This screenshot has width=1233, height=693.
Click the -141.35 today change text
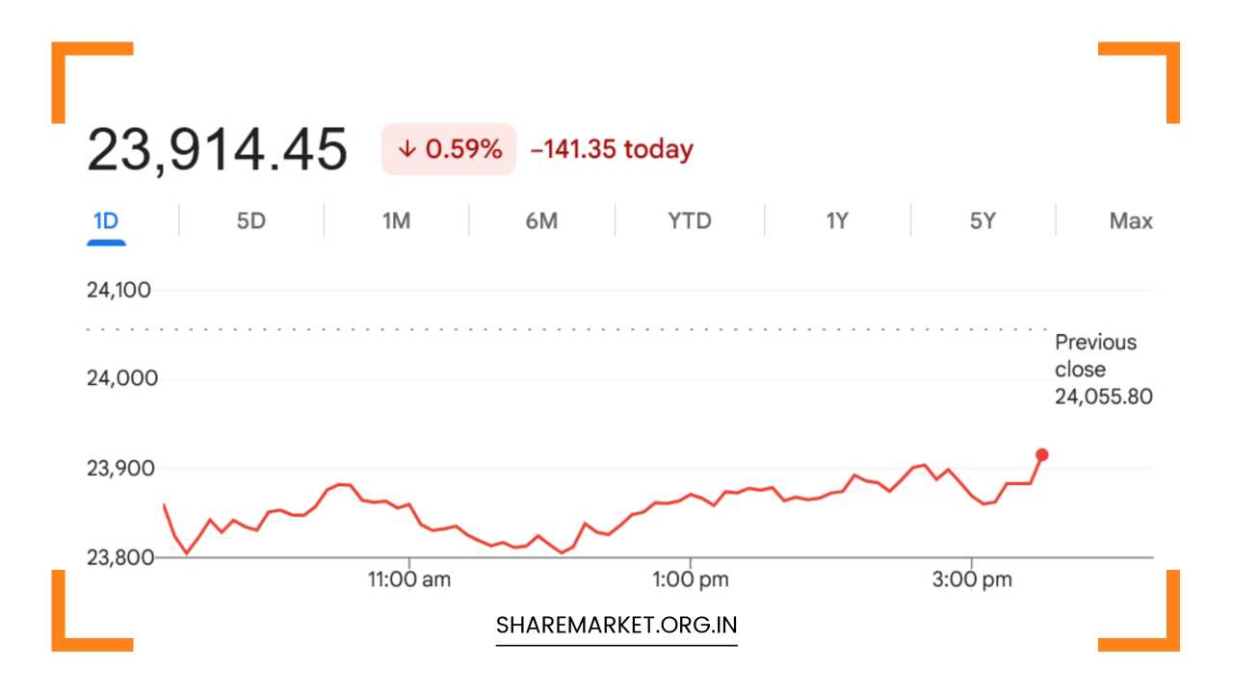click(612, 149)
